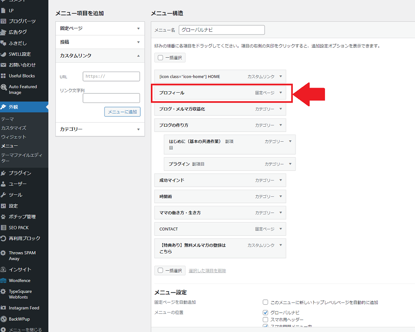Screen dimensions: 415x332
Task: Tick the upper 一括選択 checkbox
Action: click(x=160, y=58)
